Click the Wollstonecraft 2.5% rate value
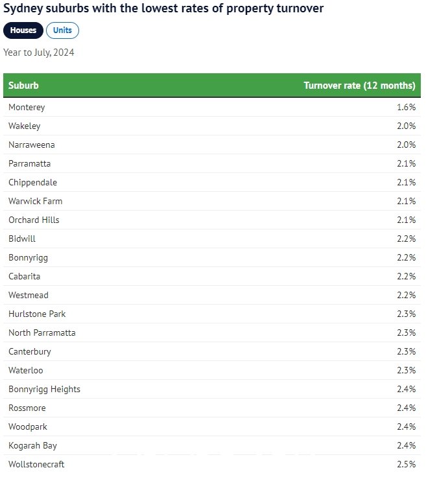 [407, 464]
